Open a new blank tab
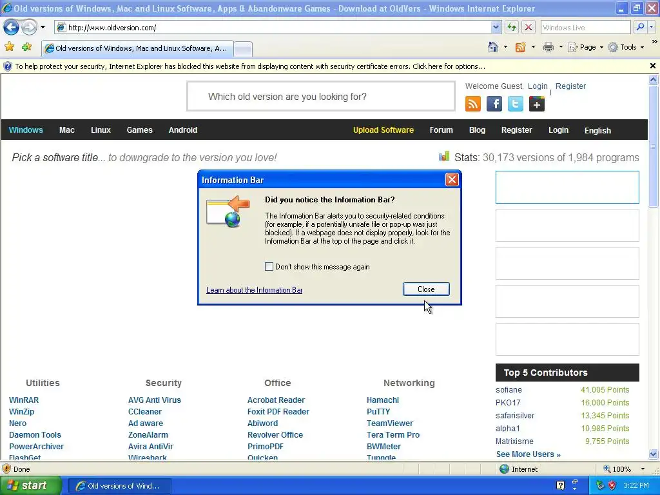The width and height of the screenshot is (660, 495). click(x=243, y=49)
